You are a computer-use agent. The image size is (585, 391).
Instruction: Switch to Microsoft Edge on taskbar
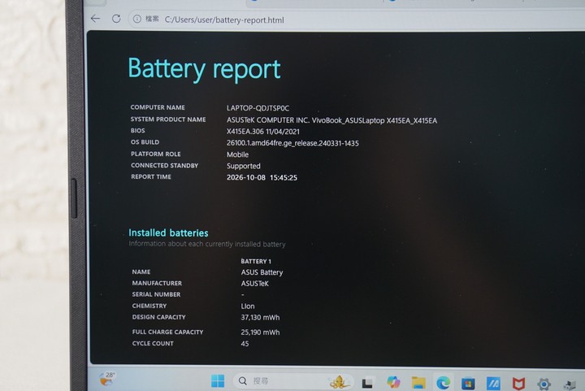pyautogui.click(x=444, y=382)
